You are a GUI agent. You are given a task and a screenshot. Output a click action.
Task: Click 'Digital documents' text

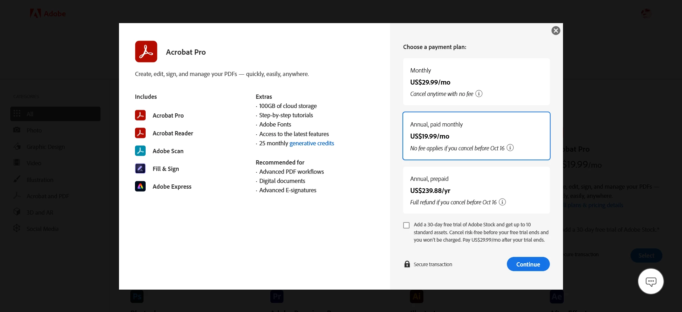pyautogui.click(x=282, y=181)
